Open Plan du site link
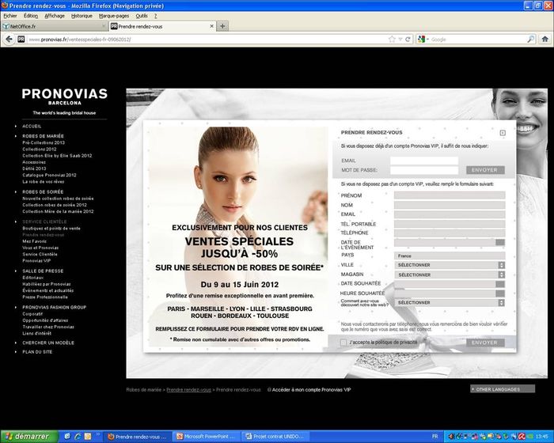 [x=37, y=352]
